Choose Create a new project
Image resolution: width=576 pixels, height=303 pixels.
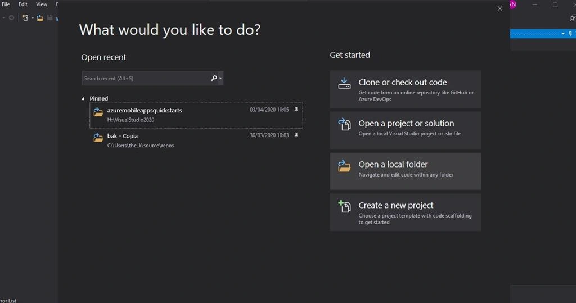coord(406,212)
